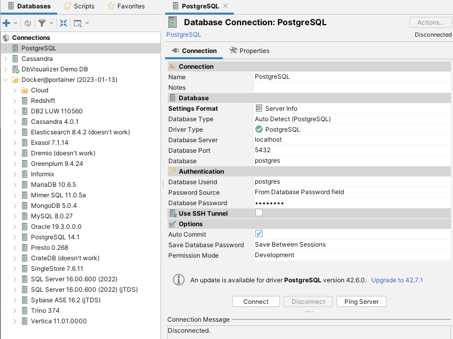The height and width of the screenshot is (339, 453).
Task: Uncheck the Auto Commit checkbox
Action: tap(259, 234)
